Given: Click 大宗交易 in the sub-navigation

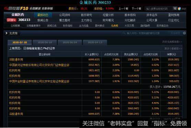Looking at the screenshot, I should (129, 26).
